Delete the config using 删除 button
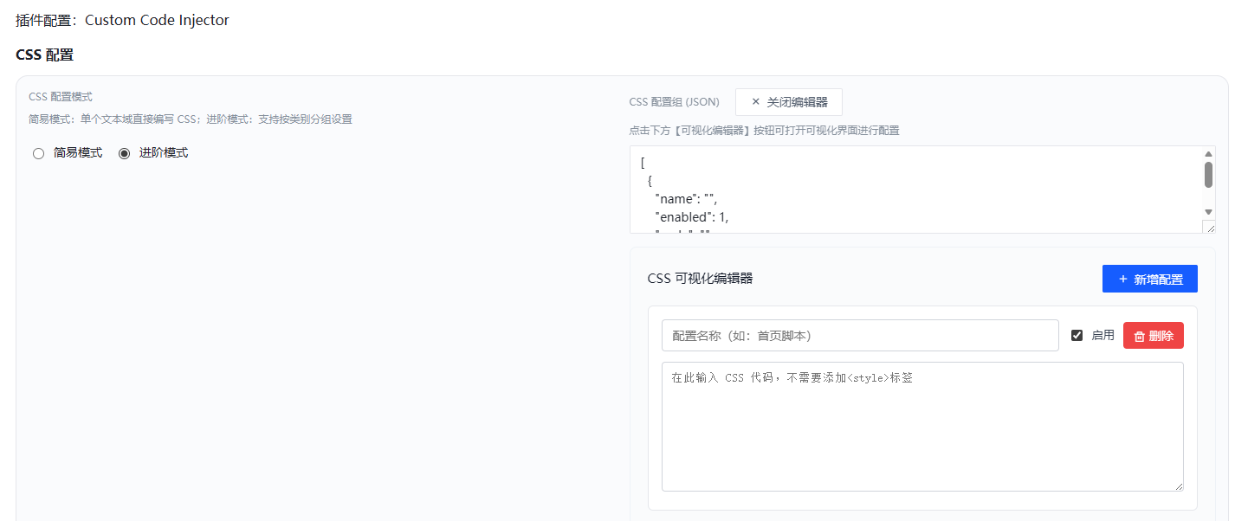 click(x=1153, y=336)
